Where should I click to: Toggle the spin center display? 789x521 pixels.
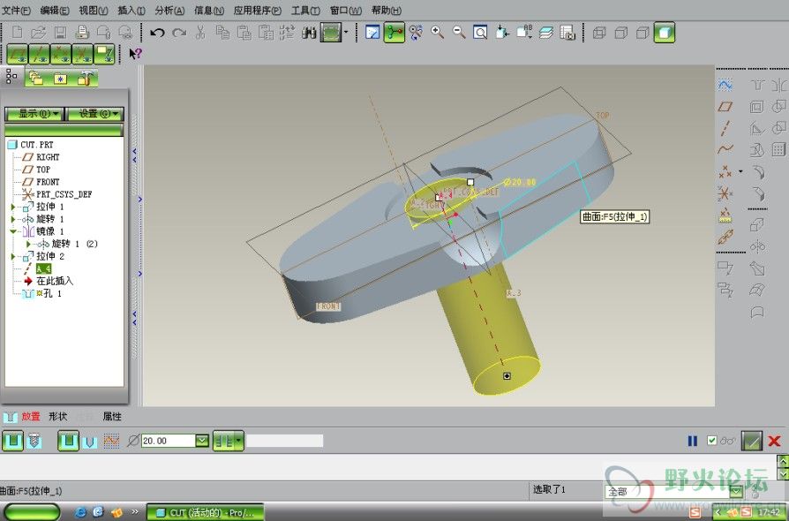tap(394, 34)
